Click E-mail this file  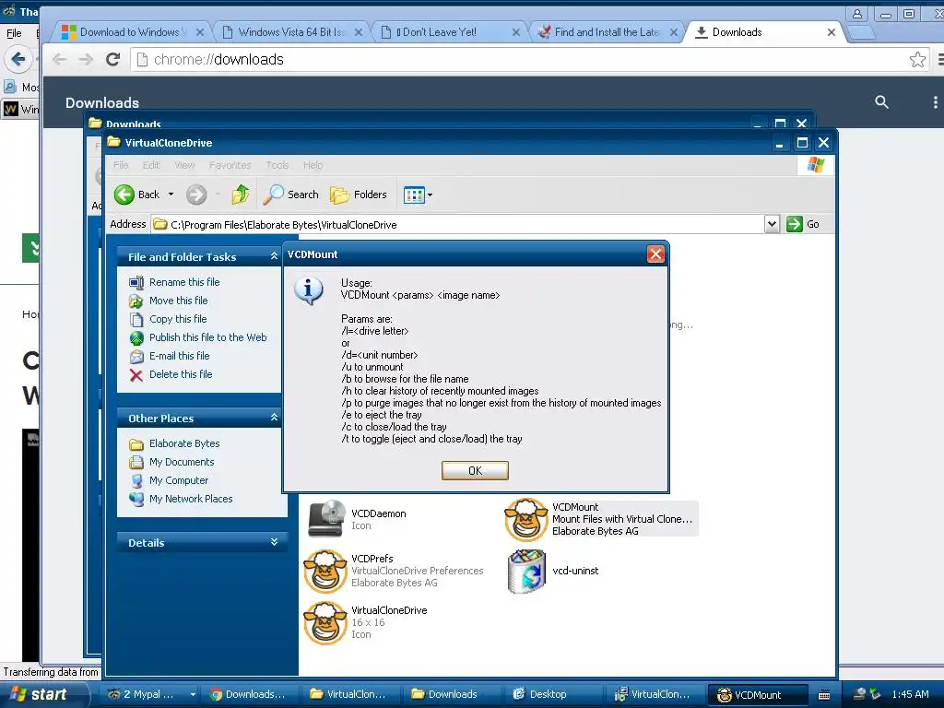[x=180, y=356]
